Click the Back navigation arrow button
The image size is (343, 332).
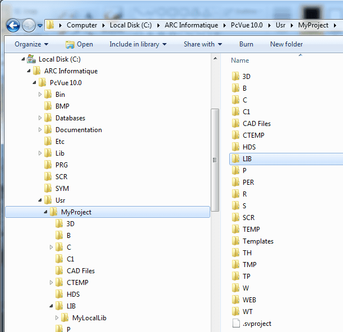pyautogui.click(x=13, y=25)
